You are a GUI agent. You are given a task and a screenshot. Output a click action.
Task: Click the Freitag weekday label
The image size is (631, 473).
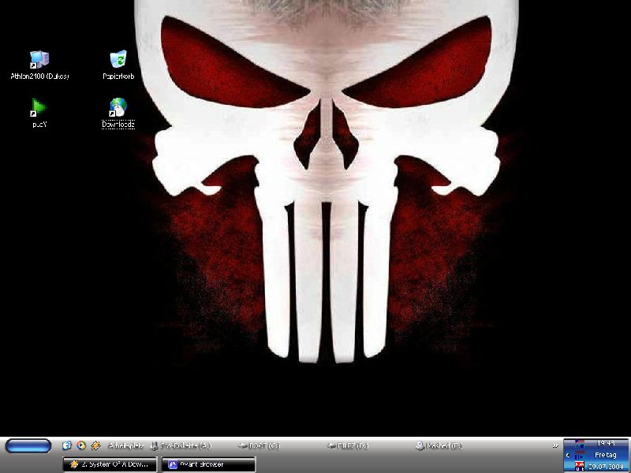pyautogui.click(x=606, y=456)
